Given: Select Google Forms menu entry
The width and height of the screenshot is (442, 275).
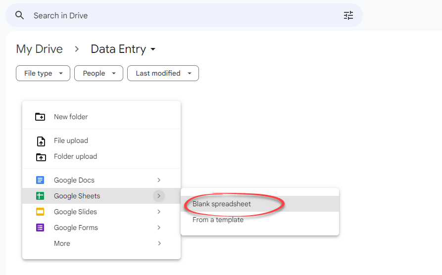Looking at the screenshot, I should tap(101, 228).
